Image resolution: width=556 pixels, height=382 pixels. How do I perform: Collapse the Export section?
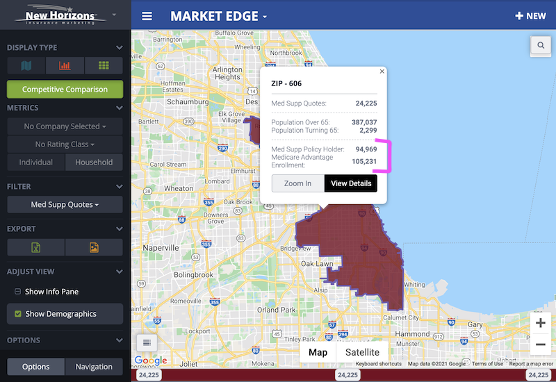pyautogui.click(x=119, y=229)
